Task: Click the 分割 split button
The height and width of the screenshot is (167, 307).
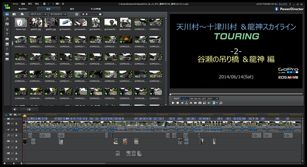Action: tap(29, 109)
